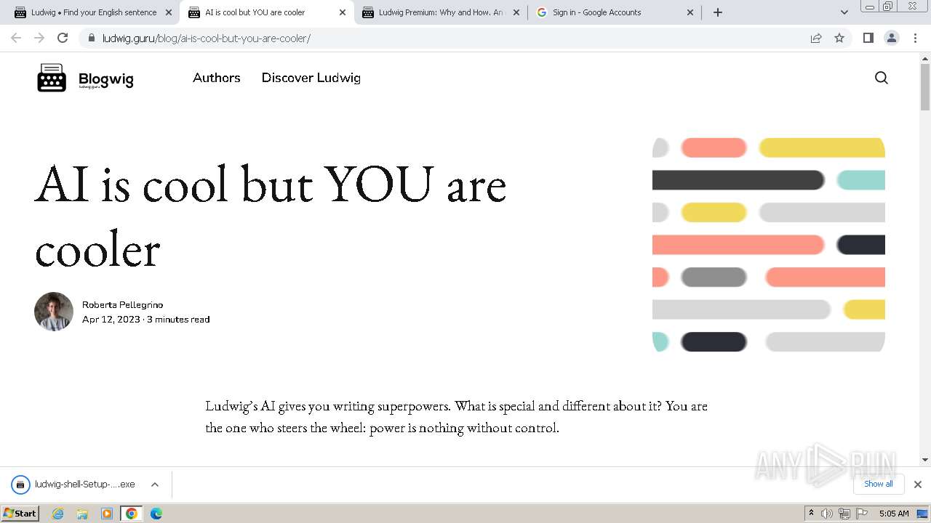
Task: Open a new tab with the plus button
Action: [717, 12]
